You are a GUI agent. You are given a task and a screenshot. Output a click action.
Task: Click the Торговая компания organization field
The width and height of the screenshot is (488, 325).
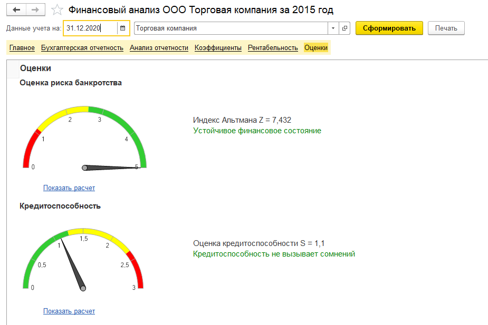point(231,28)
